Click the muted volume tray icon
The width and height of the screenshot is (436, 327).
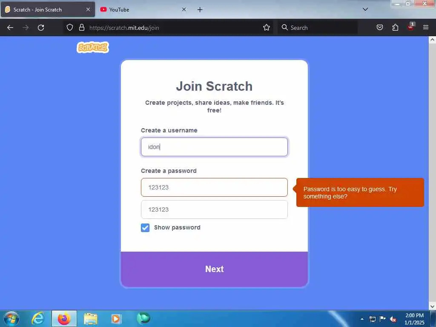393,319
